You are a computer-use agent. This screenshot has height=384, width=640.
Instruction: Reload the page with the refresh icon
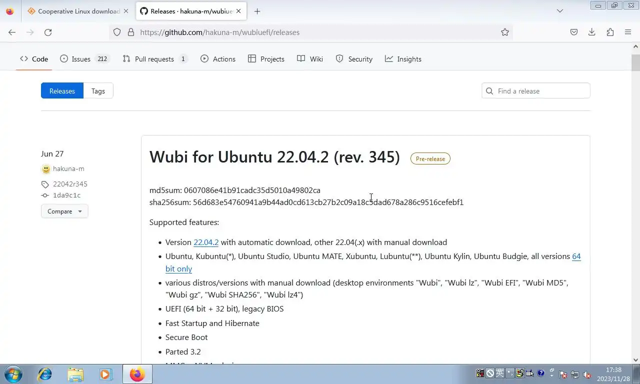[x=48, y=32]
